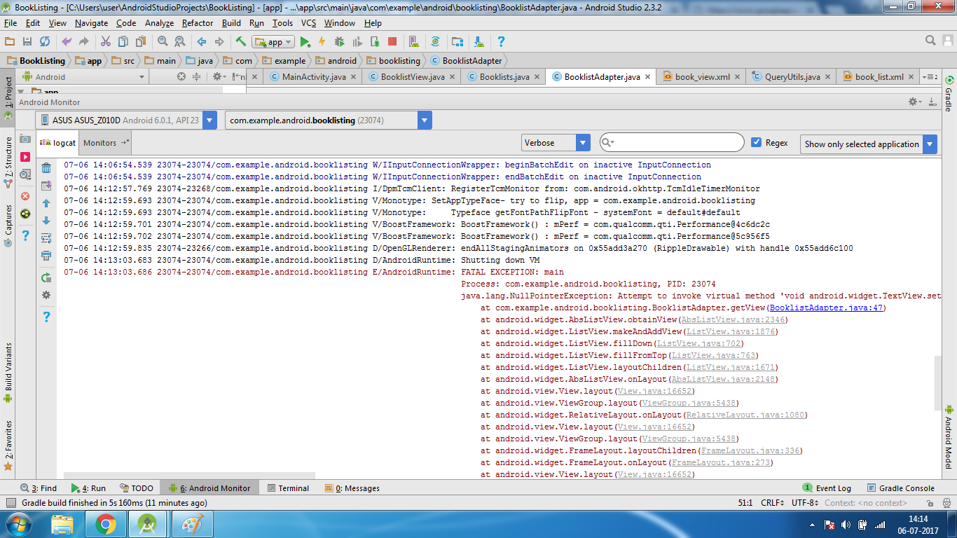Open the BooklistAdapter.java:47 stack trace link
The width and height of the screenshot is (957, 538).
pyautogui.click(x=826, y=308)
